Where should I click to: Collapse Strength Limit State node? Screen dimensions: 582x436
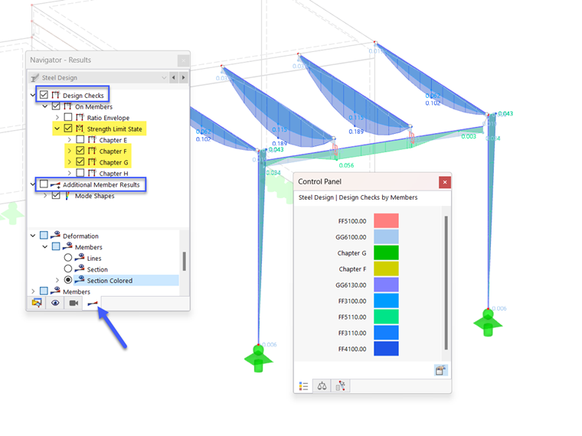(x=57, y=129)
